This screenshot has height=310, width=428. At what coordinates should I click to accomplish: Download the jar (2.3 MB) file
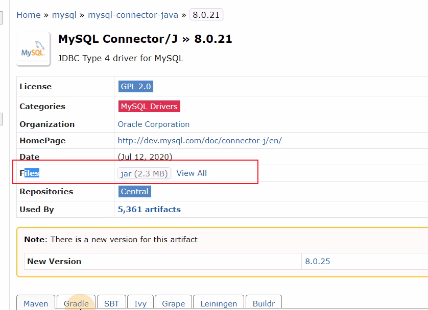(144, 173)
